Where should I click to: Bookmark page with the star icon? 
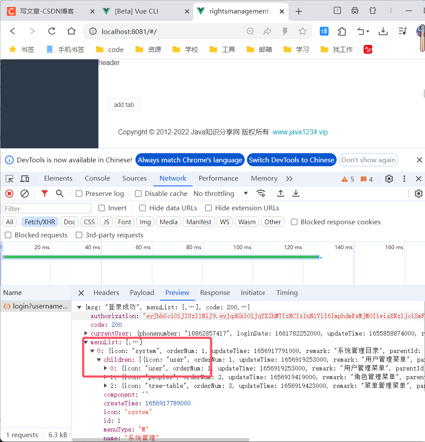coord(302,31)
